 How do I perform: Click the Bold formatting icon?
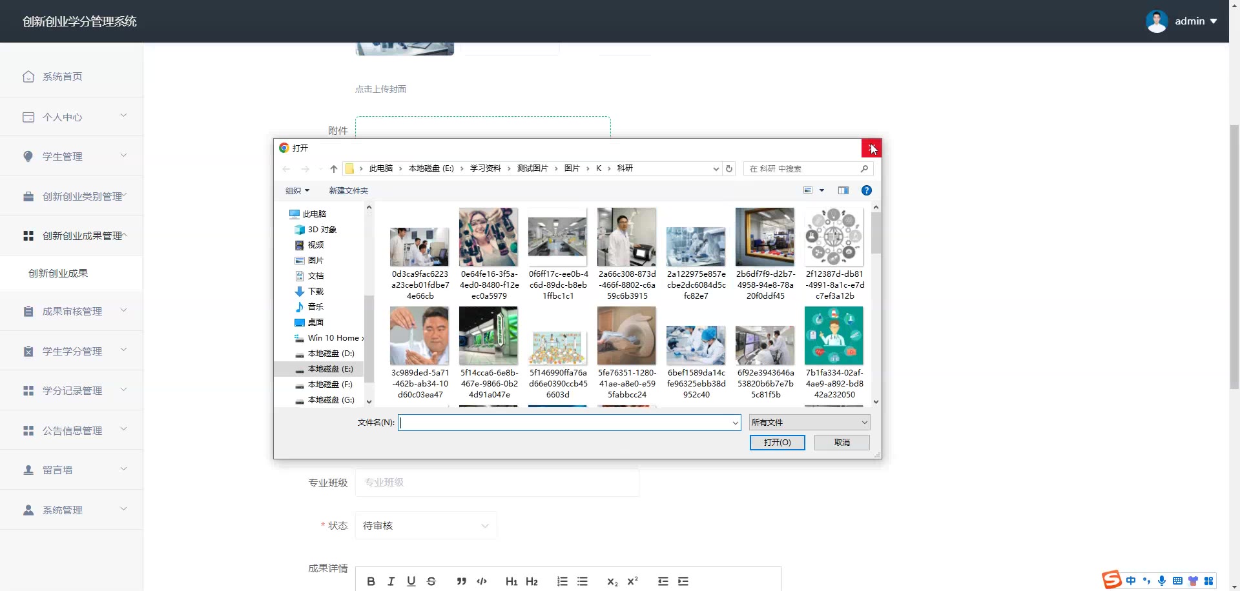[371, 581]
